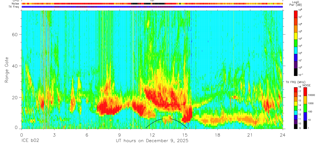This screenshot has height=146, width=318.
Task: Click the "Range Gate" y-axis label
Action: click(x=6, y=70)
